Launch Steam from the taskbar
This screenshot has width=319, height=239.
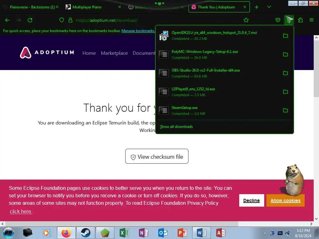[86, 233]
